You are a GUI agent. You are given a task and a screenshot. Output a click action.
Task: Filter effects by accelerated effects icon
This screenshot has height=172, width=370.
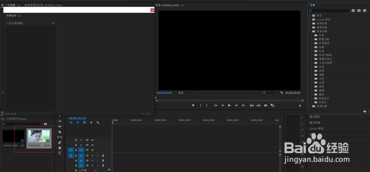(353, 11)
